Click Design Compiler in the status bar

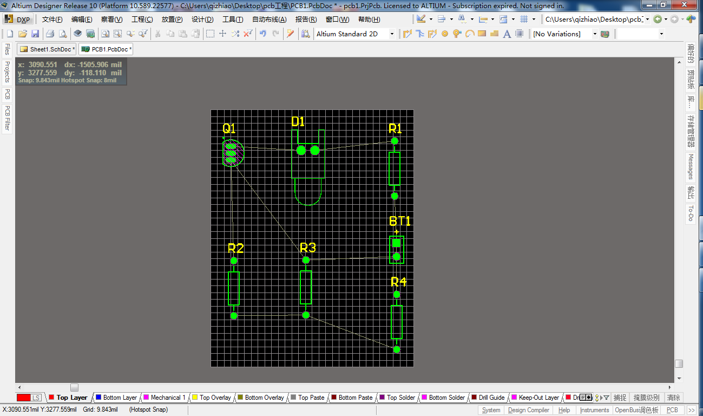(x=528, y=409)
